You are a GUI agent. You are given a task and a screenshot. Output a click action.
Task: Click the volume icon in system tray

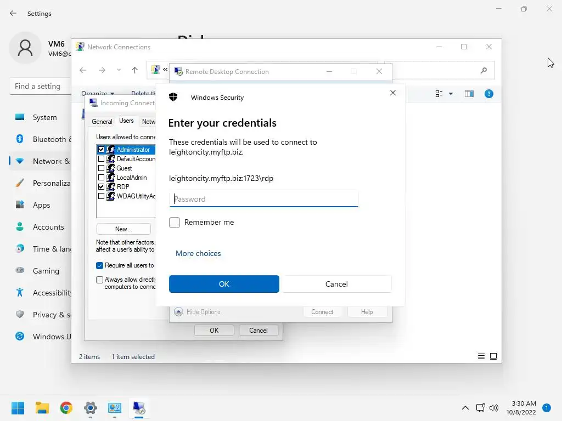(494, 408)
